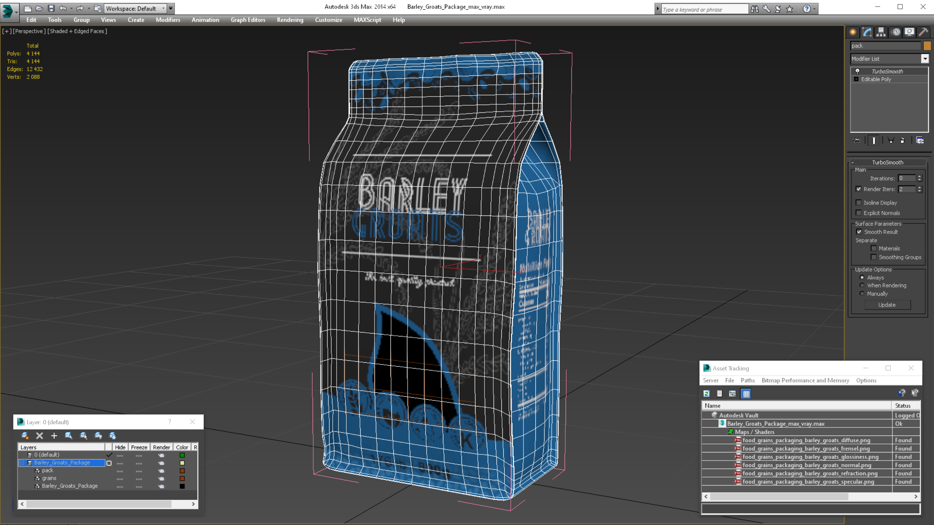The image size is (934, 525).
Task: Select When Rendering update option
Action: (862, 285)
